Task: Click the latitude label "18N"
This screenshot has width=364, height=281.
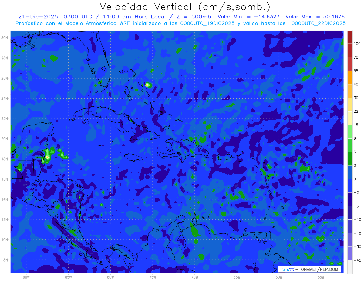Action: coord(5,159)
